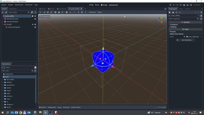The height and width of the screenshot is (115, 204).
Task: Open the Shader Editor bottom panel
Action: (76, 107)
